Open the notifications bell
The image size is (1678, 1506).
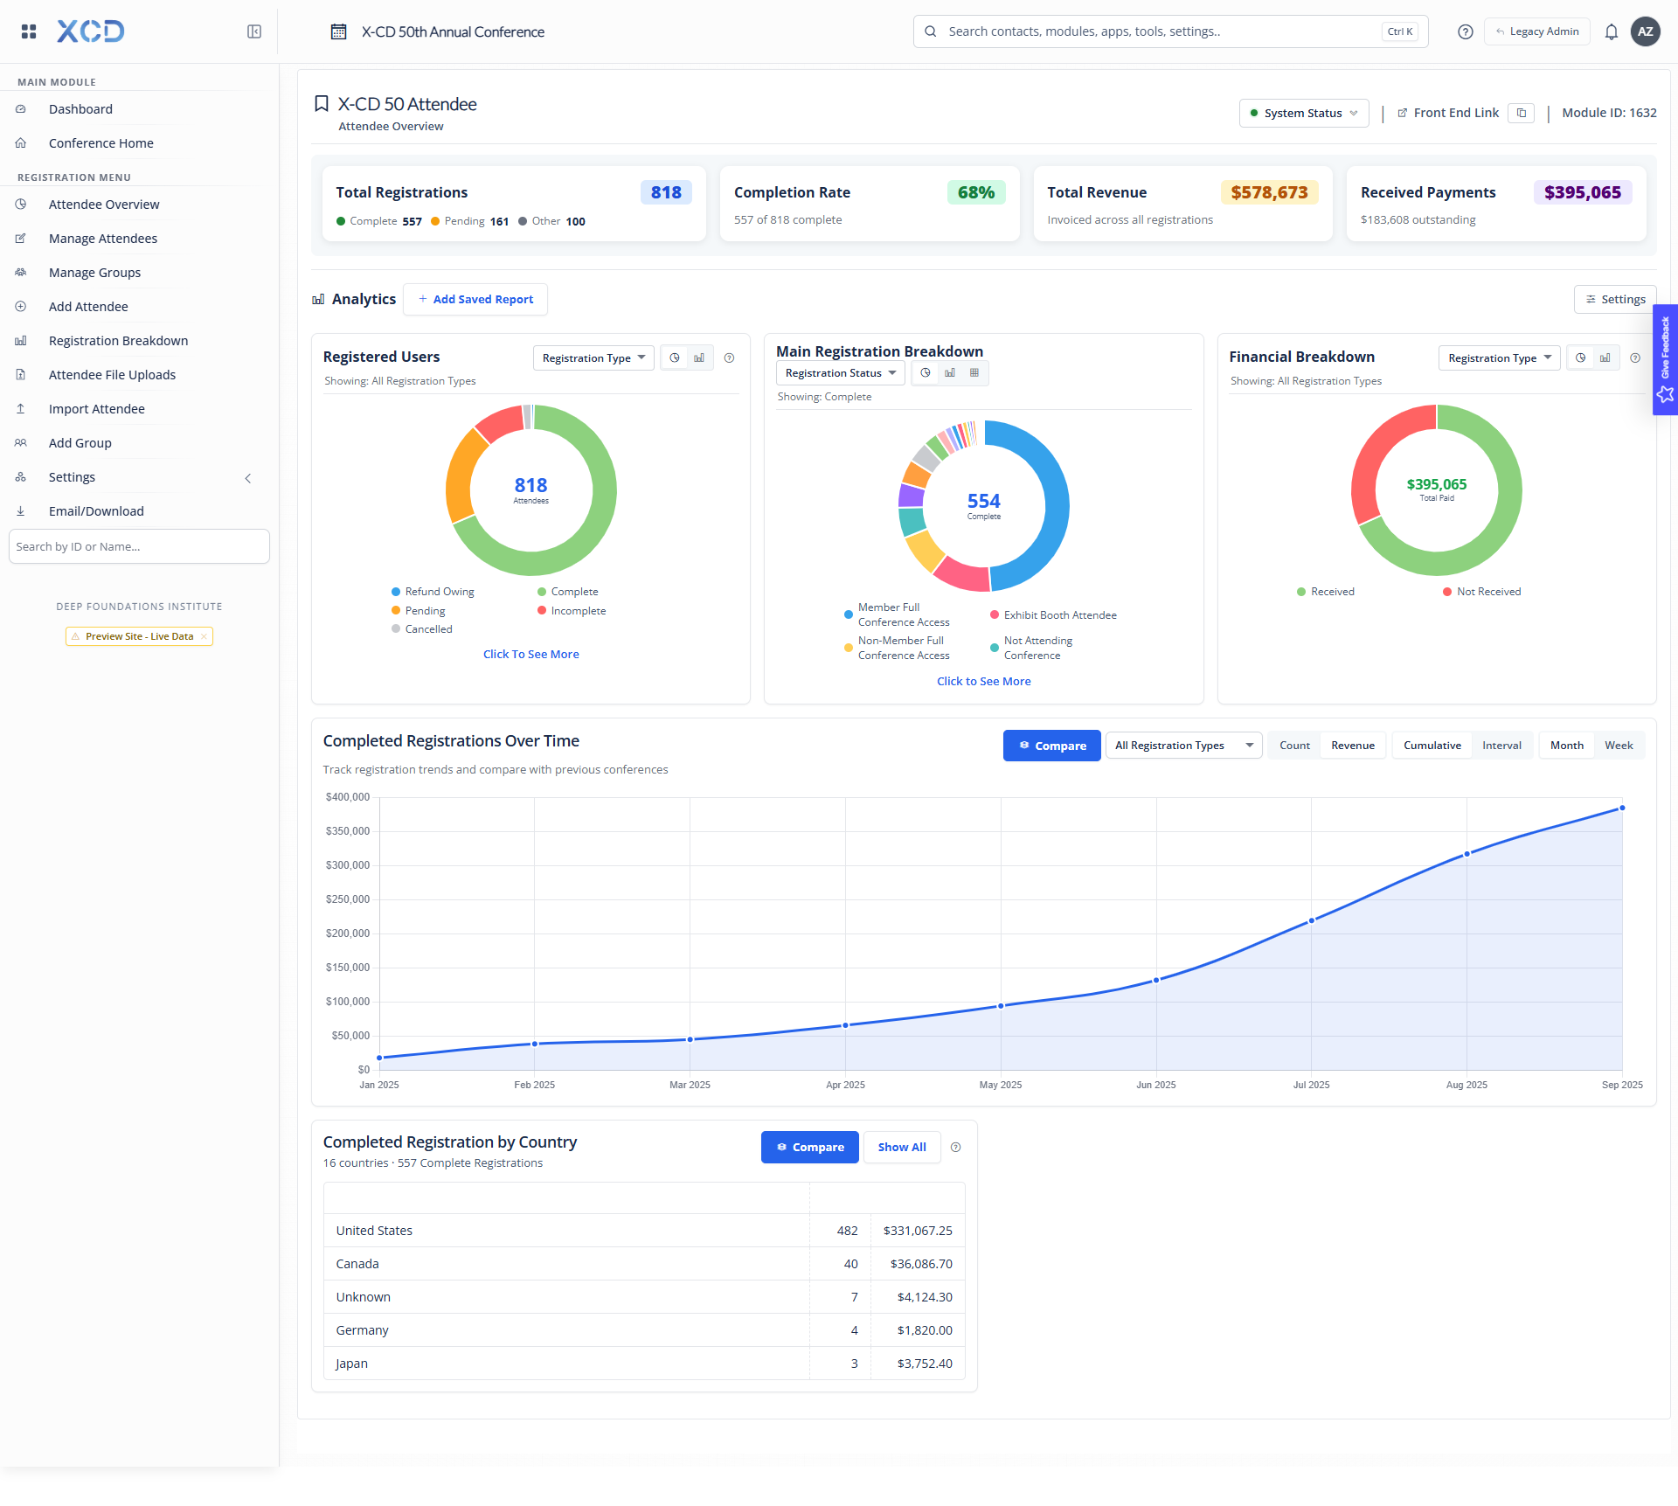pos(1612,31)
